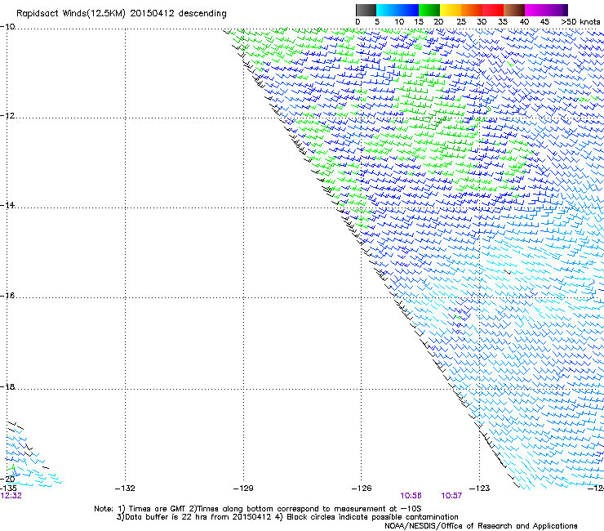604x531 pixels.
Task: Click the '>50 knots' legend label
Action: click(580, 22)
